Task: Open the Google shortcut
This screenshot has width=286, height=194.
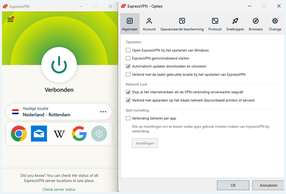Action: pyautogui.click(x=79, y=133)
